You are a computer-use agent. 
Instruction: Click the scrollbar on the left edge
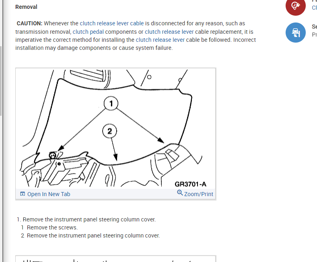pyautogui.click(x=1, y=81)
